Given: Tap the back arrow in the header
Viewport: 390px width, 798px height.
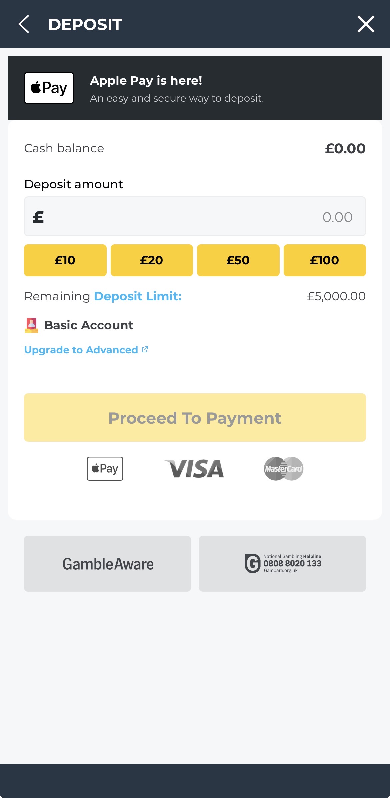Looking at the screenshot, I should (x=24, y=24).
